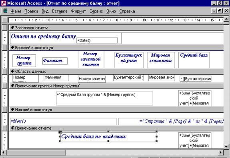Select the Номер группы header label
This screenshot has width=230, height=158.
[24, 60]
